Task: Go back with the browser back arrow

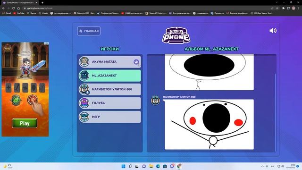Action: coord(3,8)
